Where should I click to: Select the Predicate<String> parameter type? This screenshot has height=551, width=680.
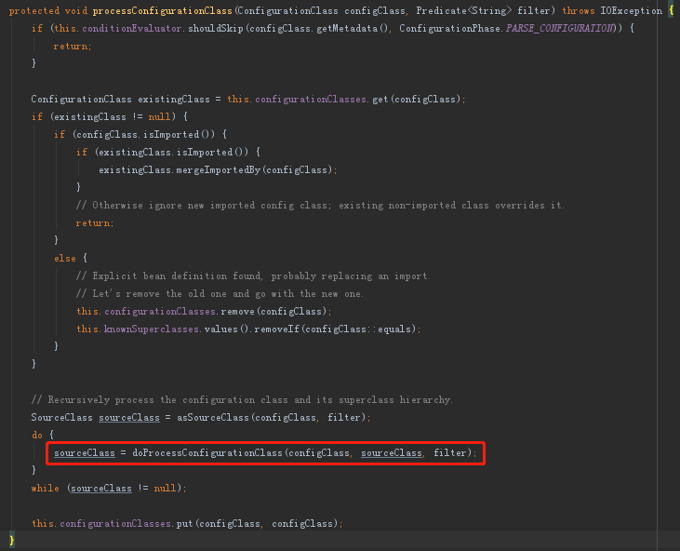click(463, 10)
